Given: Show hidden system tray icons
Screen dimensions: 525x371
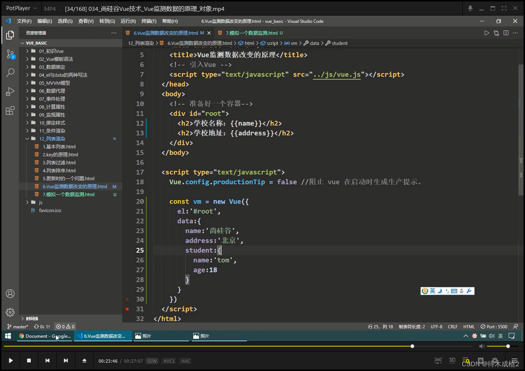Looking at the screenshot, I should (x=466, y=336).
